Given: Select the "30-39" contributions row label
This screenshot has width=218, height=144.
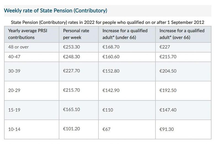Looking at the screenshot, I should pos(14,71).
